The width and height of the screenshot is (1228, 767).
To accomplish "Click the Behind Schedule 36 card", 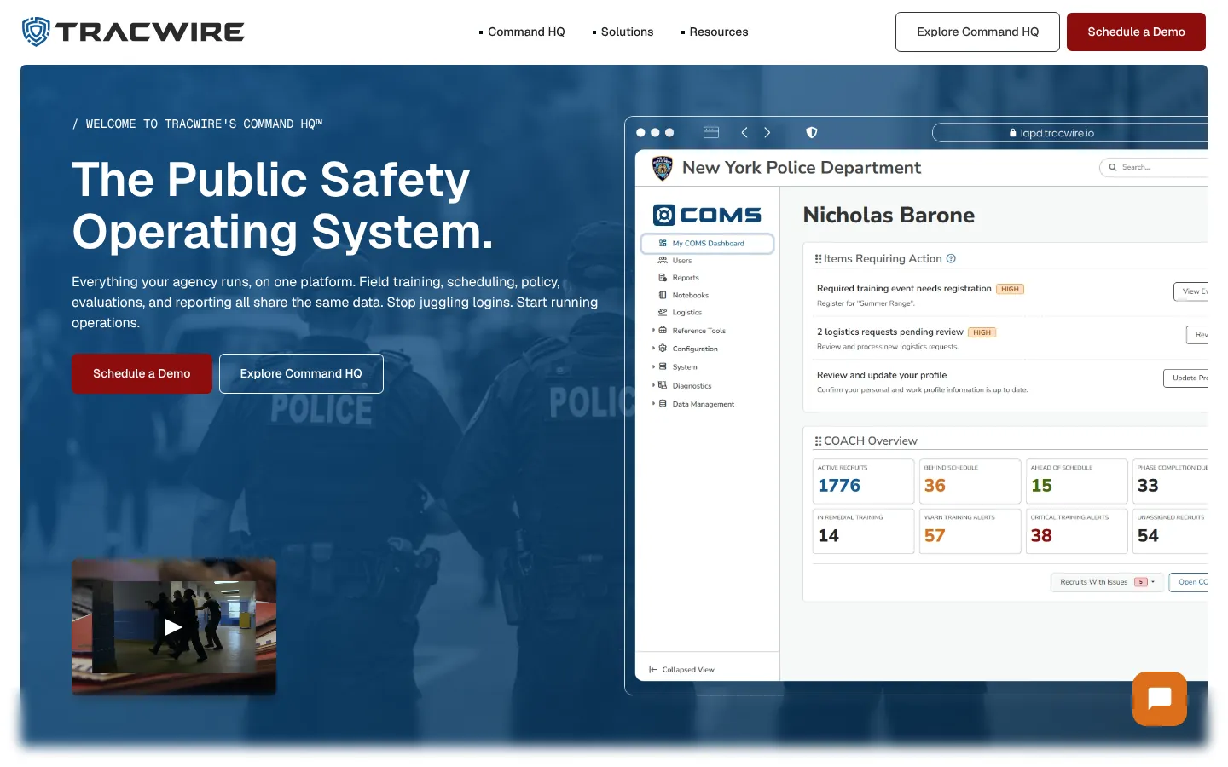I will click(x=970, y=482).
